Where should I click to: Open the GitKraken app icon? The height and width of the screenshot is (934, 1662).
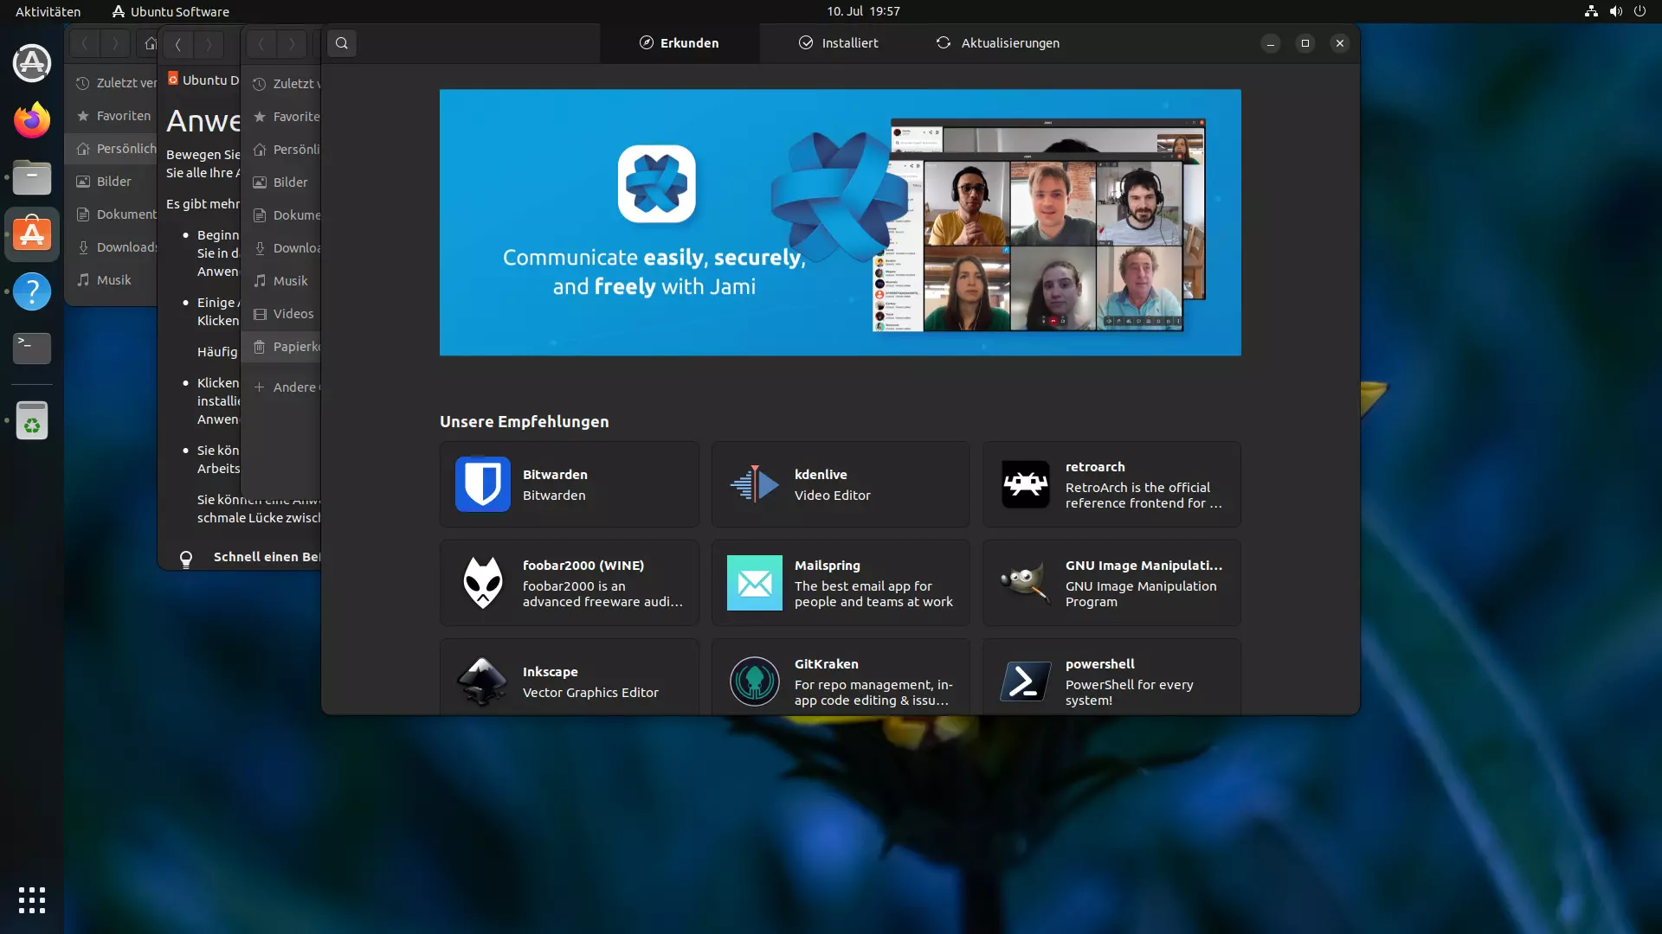[754, 681]
